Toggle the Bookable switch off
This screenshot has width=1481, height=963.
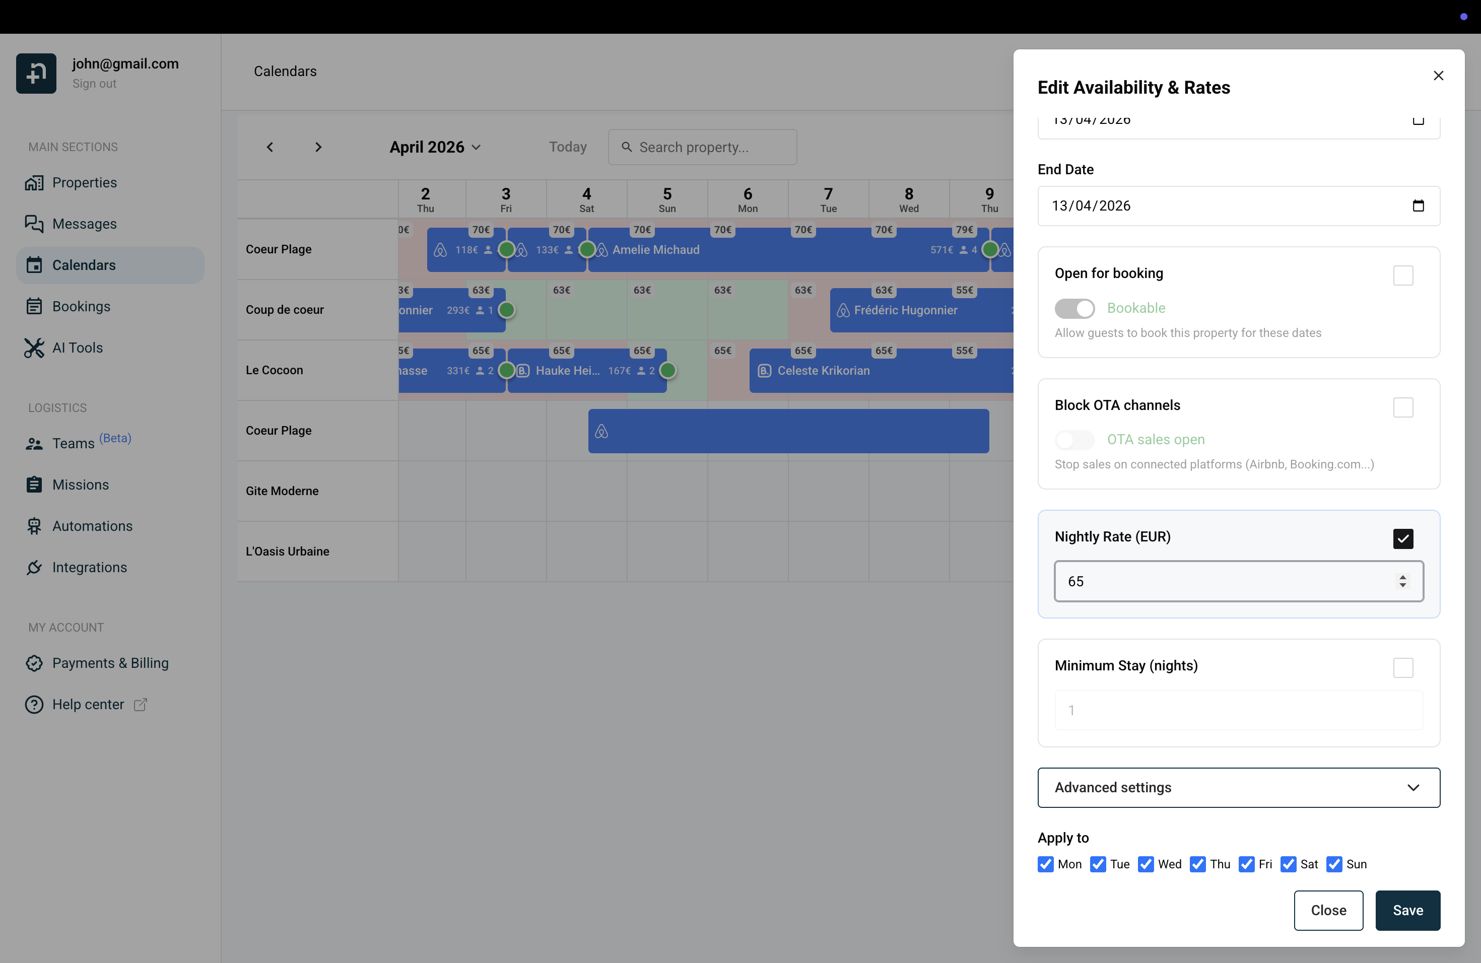1074,308
